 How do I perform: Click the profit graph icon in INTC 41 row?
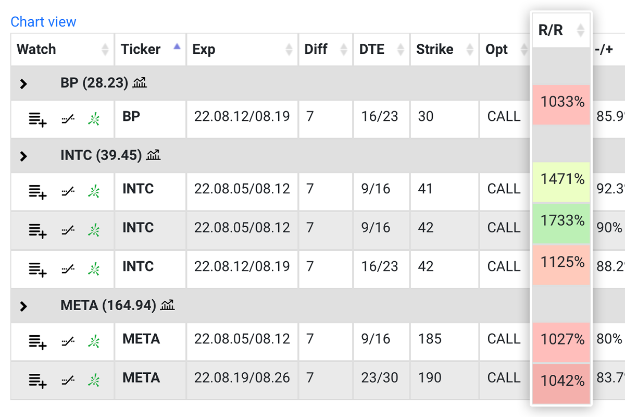[x=68, y=191]
